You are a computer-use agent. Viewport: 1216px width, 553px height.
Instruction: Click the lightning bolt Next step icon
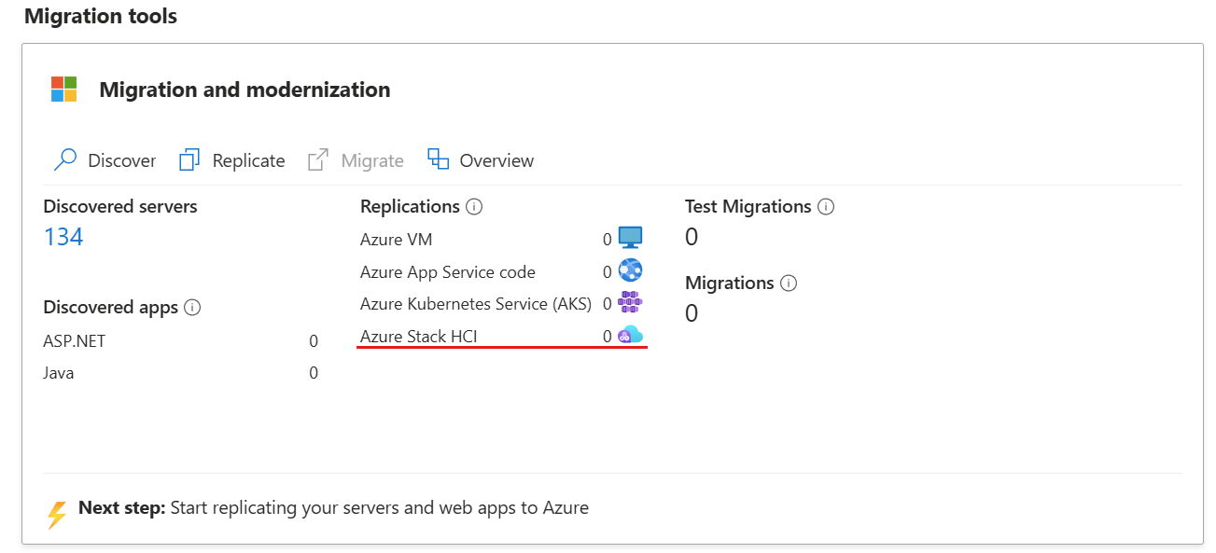57,507
